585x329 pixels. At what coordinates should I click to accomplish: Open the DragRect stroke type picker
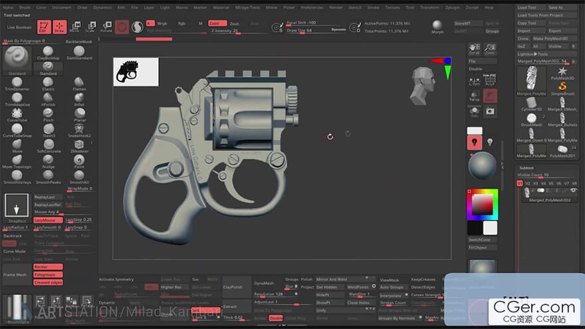tap(17, 207)
